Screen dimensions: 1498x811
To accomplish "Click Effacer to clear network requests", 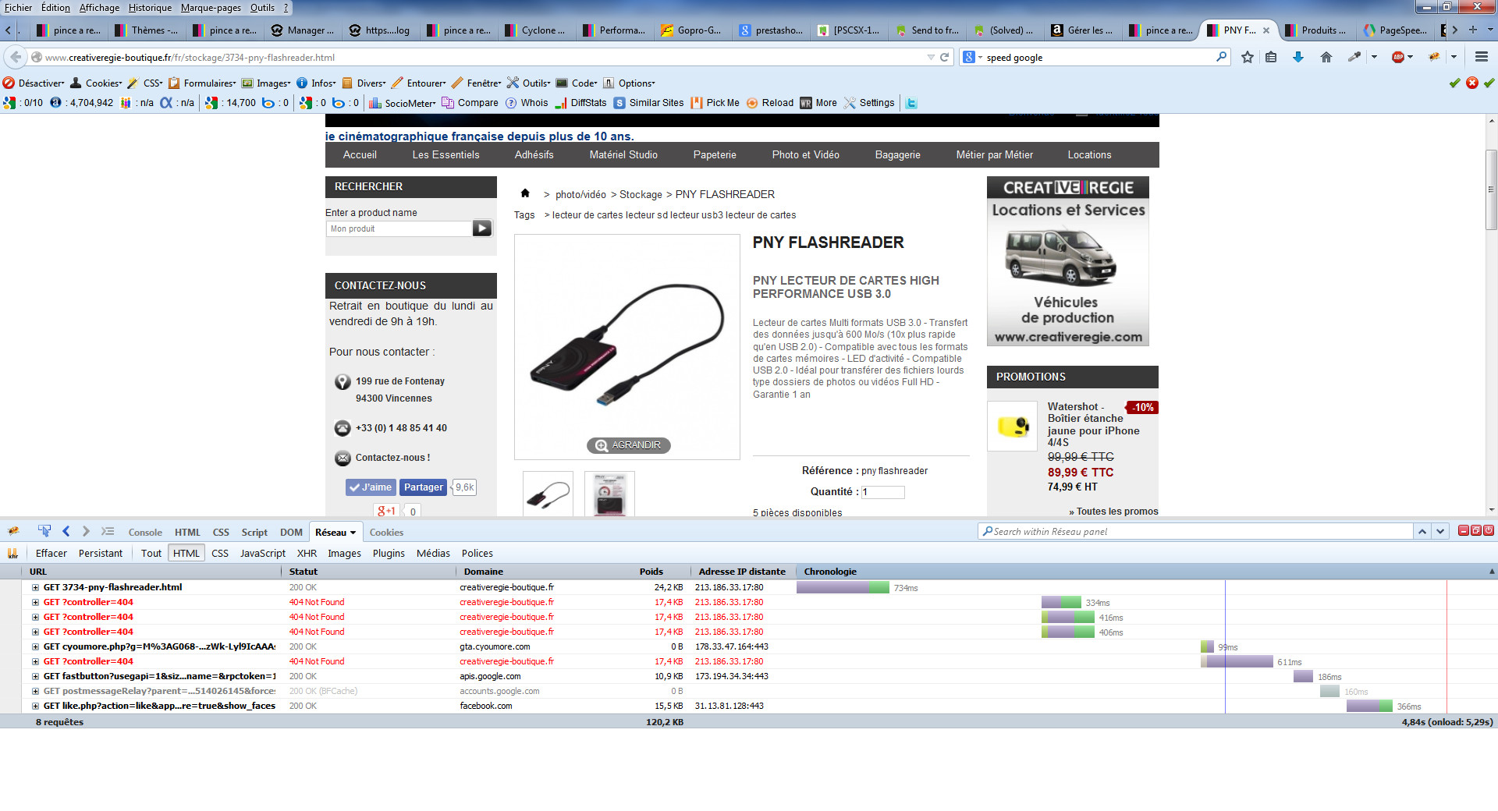I will [x=51, y=554].
